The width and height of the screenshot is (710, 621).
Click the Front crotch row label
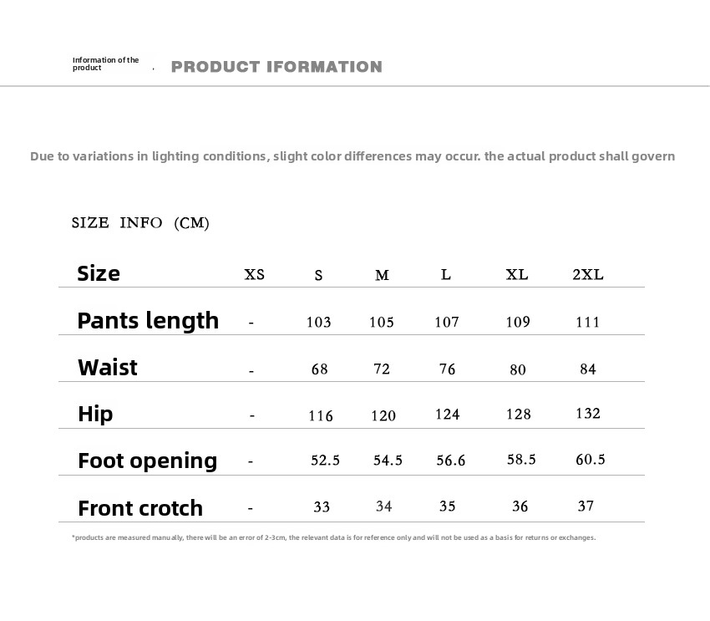[x=140, y=508]
